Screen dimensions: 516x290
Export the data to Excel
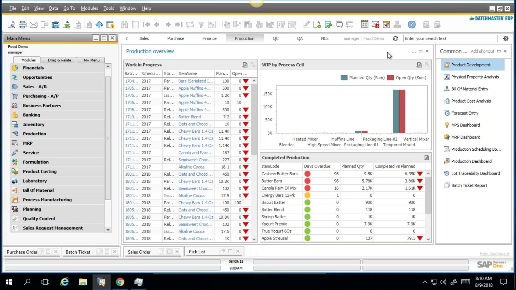(x=66, y=24)
